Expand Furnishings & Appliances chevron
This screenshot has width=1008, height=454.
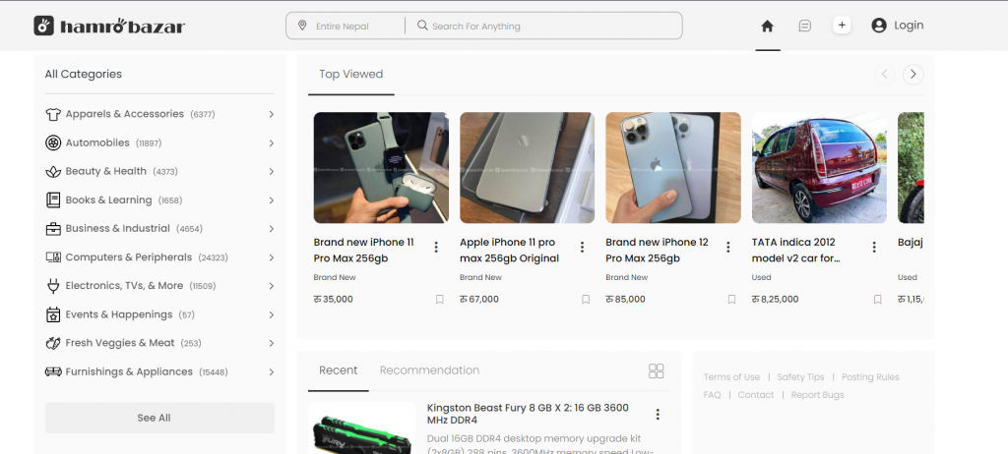(x=272, y=371)
